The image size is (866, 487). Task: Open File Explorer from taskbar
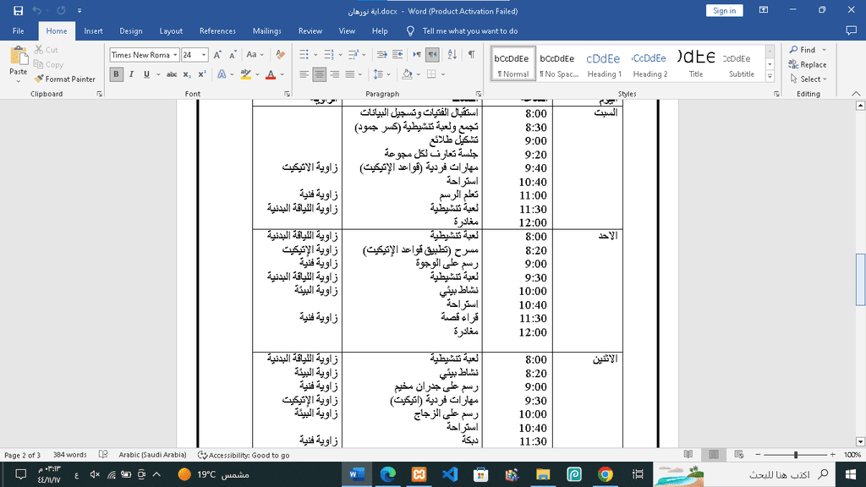(543, 474)
